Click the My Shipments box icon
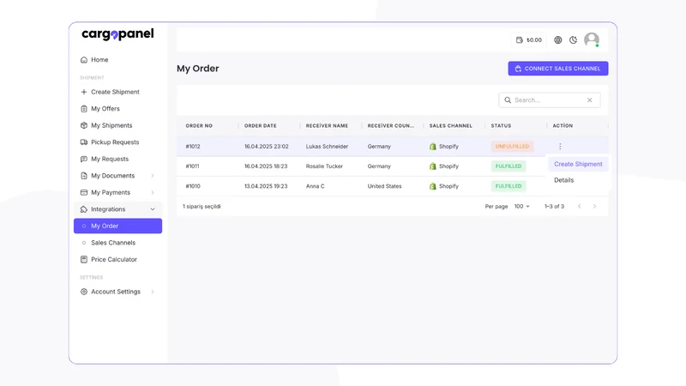The height and width of the screenshot is (386, 686). tap(84, 125)
